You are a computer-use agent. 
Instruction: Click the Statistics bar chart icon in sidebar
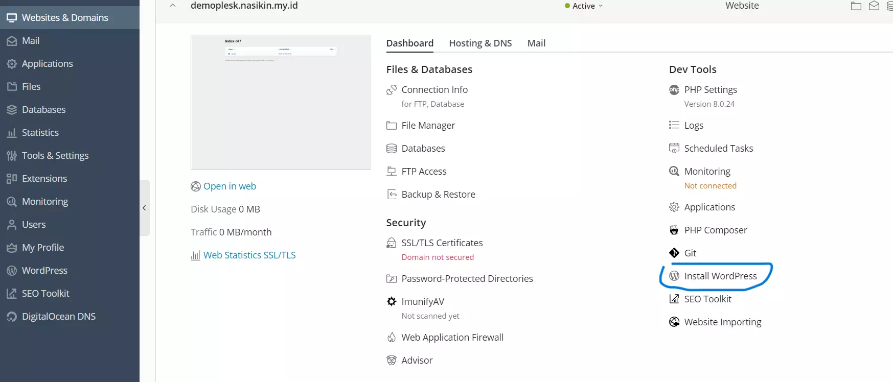pos(12,133)
